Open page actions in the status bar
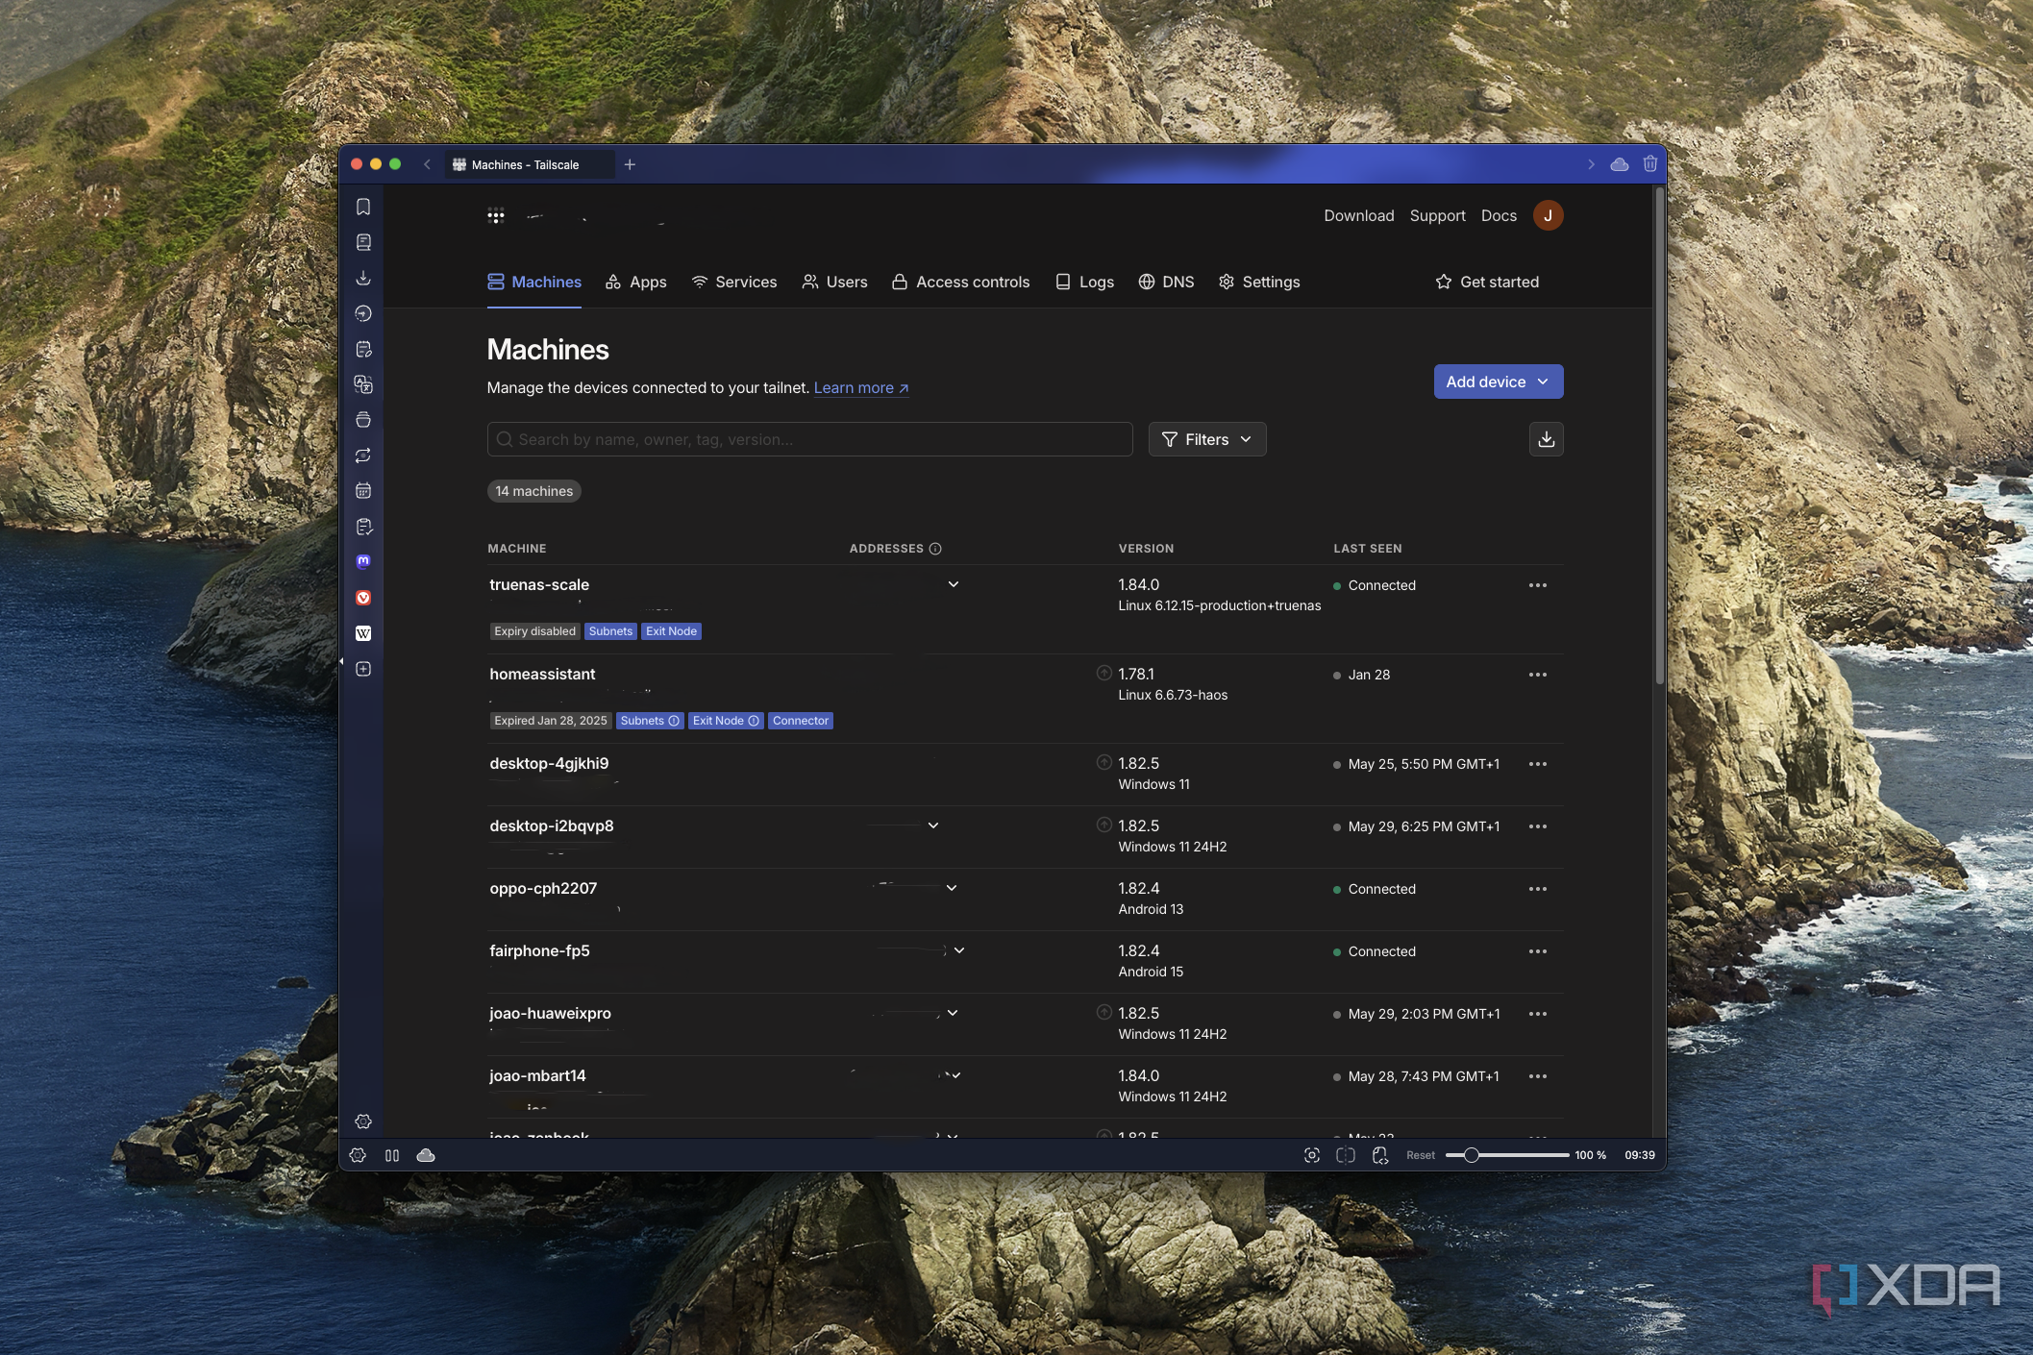 1380,1155
